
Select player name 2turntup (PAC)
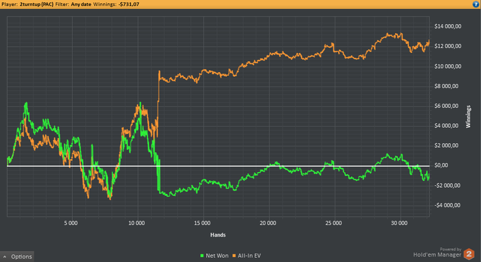pos(36,4)
